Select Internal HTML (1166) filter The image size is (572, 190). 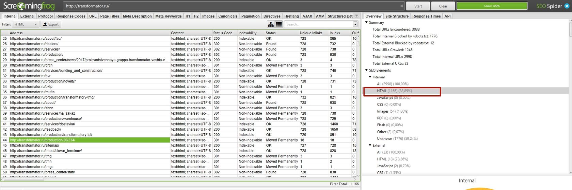pyautogui.click(x=394, y=91)
